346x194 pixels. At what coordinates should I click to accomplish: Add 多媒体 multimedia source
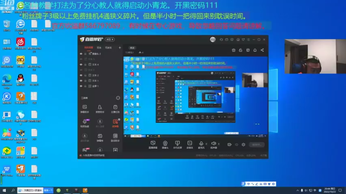[x=189, y=145]
